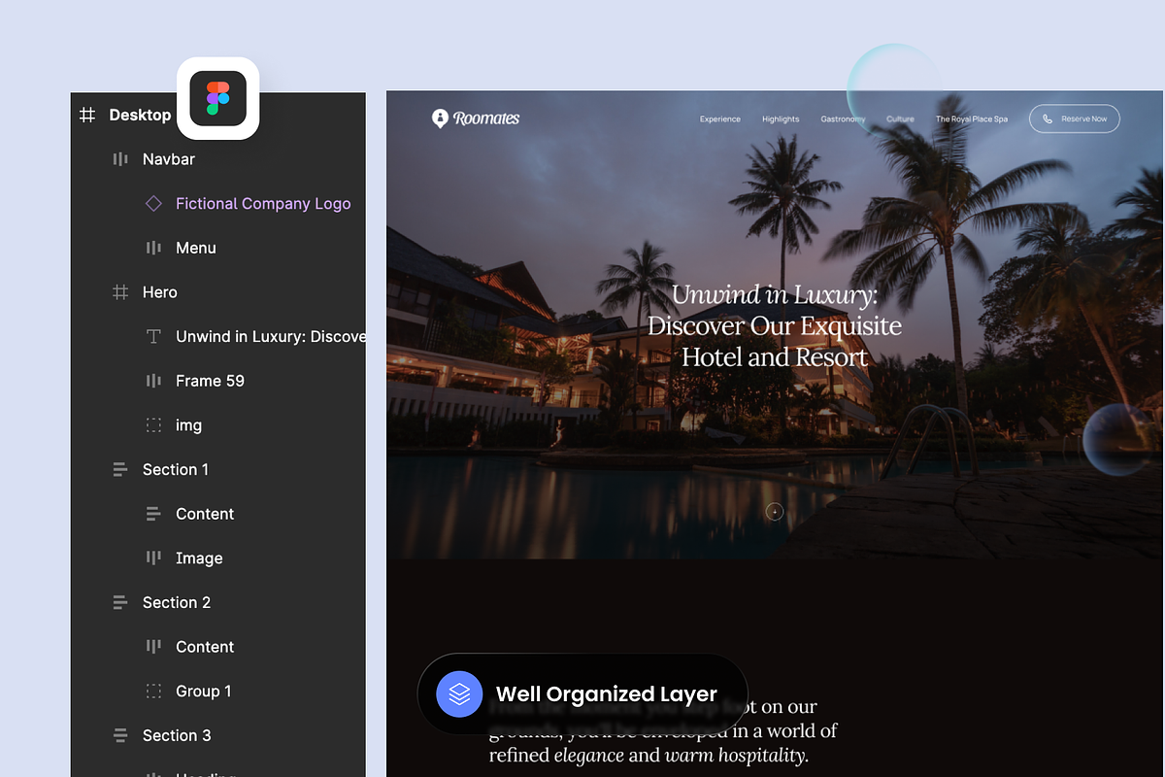Select the Frame 59 layer

[210, 381]
